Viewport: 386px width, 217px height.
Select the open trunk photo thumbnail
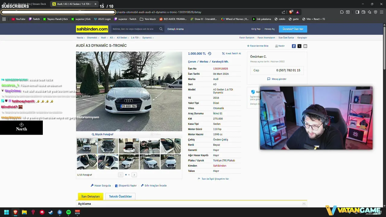129,146
